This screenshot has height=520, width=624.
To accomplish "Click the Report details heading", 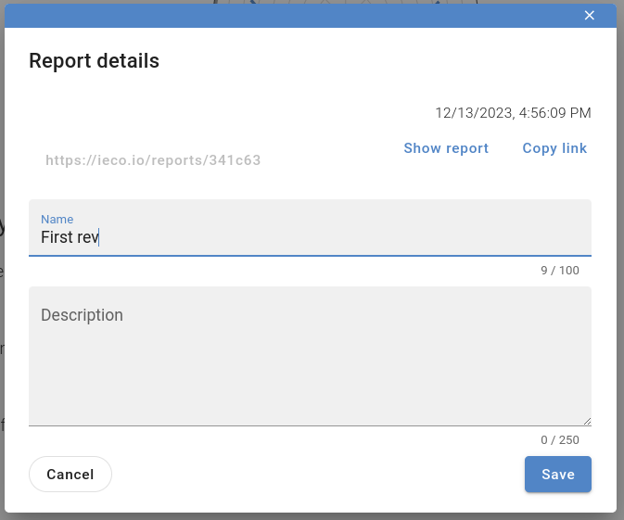I will [94, 61].
